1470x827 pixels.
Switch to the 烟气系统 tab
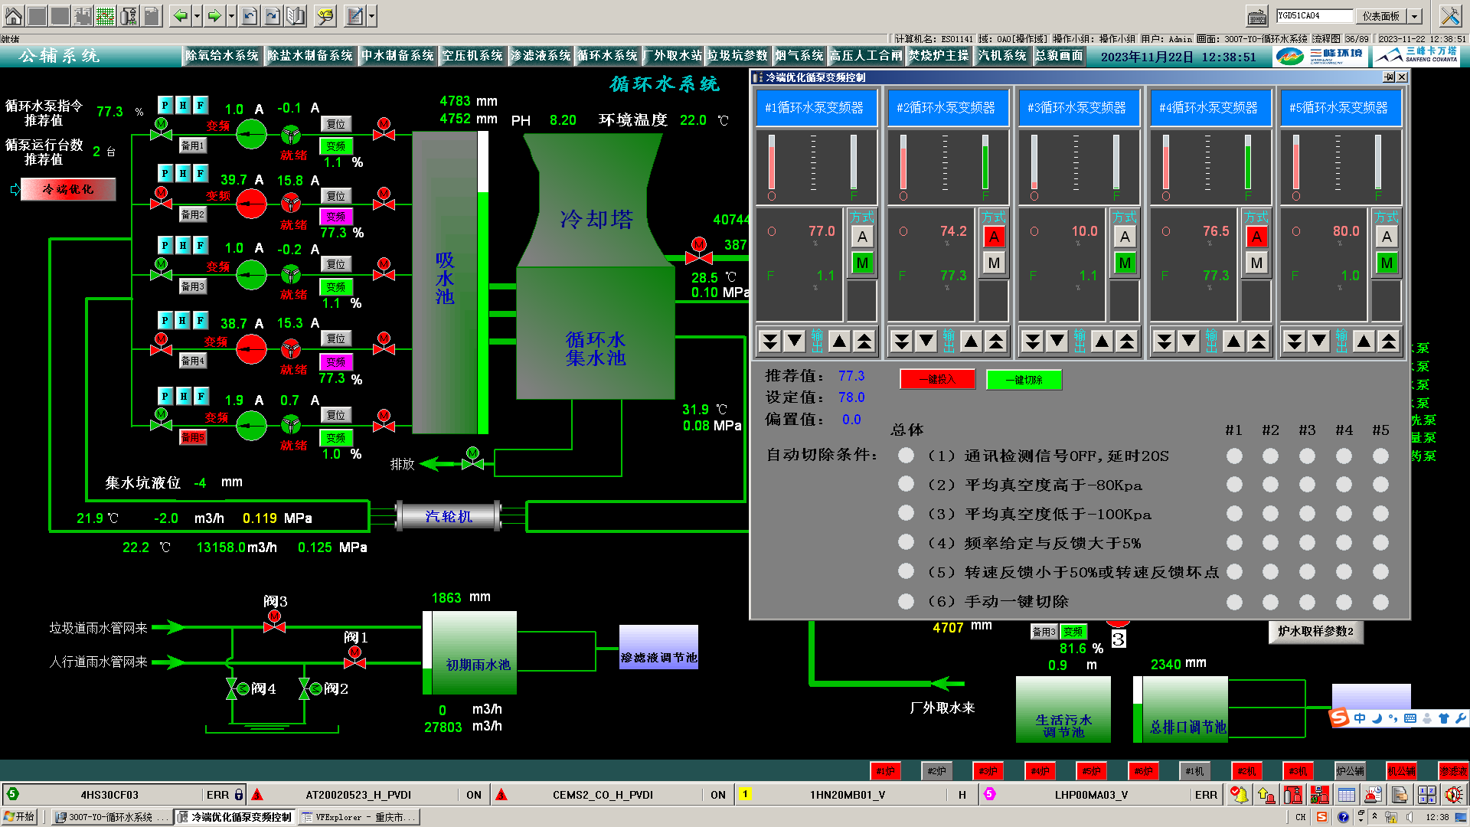coord(799,56)
